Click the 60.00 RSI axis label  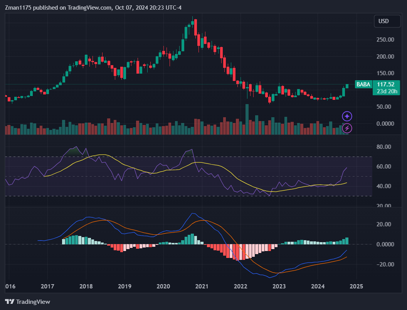[383, 167]
